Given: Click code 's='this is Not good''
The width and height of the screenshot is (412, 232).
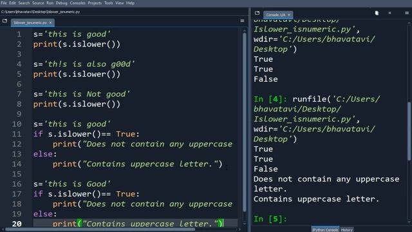Looking at the screenshot, I should [82, 94].
